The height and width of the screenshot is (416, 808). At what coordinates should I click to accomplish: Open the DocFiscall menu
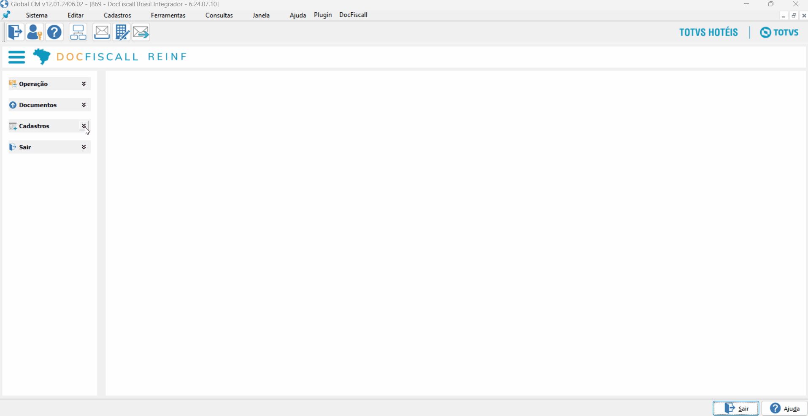point(353,15)
